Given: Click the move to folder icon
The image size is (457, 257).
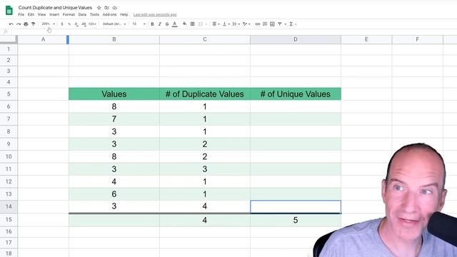Looking at the screenshot, I should [106, 8].
